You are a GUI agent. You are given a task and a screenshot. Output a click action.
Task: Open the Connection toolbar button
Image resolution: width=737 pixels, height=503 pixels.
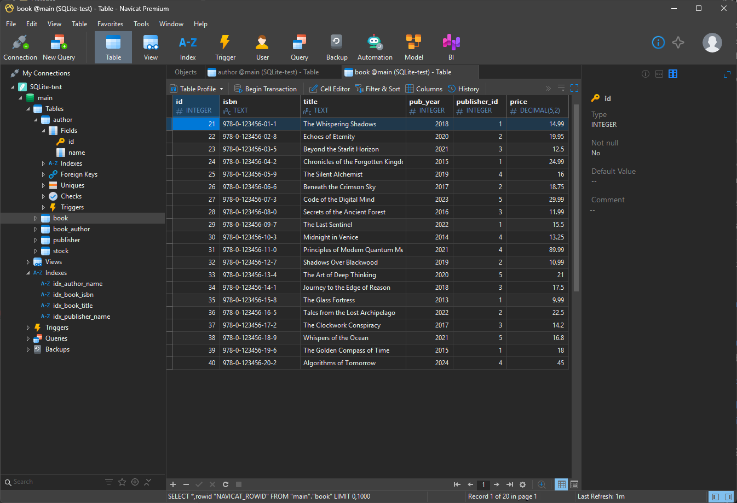[x=20, y=48]
